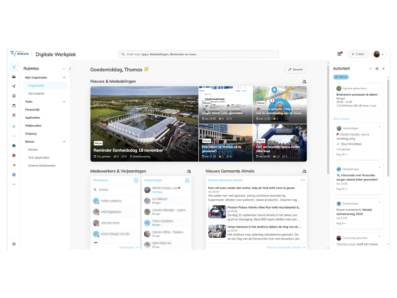This screenshot has width=397, height=298.
Task: Pin the Activiteit panel with pin icon
Action: (x=370, y=69)
